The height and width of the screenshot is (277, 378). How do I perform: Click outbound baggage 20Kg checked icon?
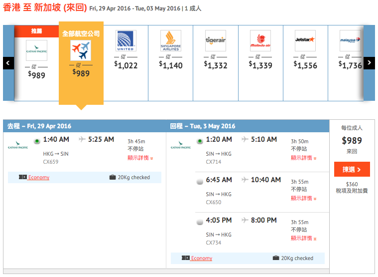point(113,178)
